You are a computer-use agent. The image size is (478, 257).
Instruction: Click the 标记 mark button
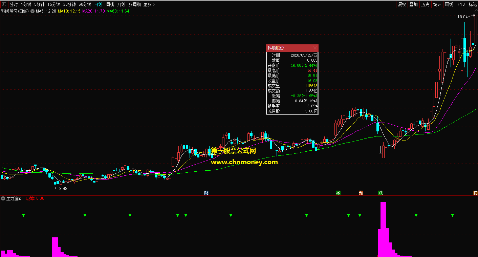tap(472, 4)
